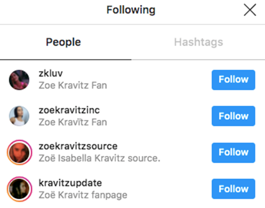265x208 pixels.
Task: Open the zkluv username link
Action: [51, 74]
